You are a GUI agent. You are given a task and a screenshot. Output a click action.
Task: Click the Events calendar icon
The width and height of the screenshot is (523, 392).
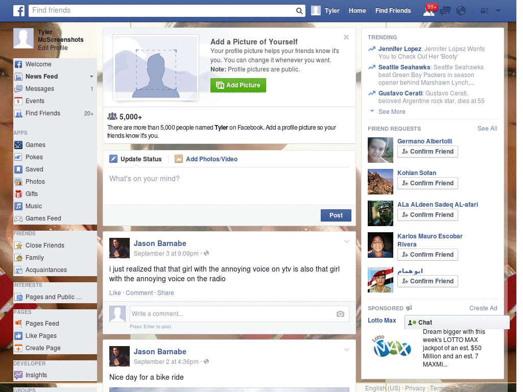18,101
